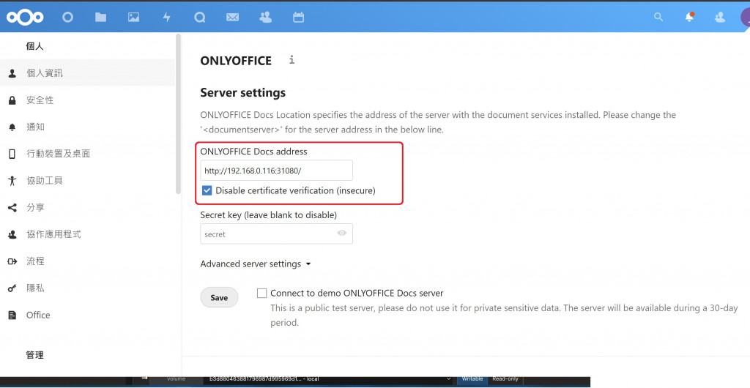Viewport: 750px width, 388px height.
Task: Open the Activity lightning icon
Action: [x=166, y=17]
